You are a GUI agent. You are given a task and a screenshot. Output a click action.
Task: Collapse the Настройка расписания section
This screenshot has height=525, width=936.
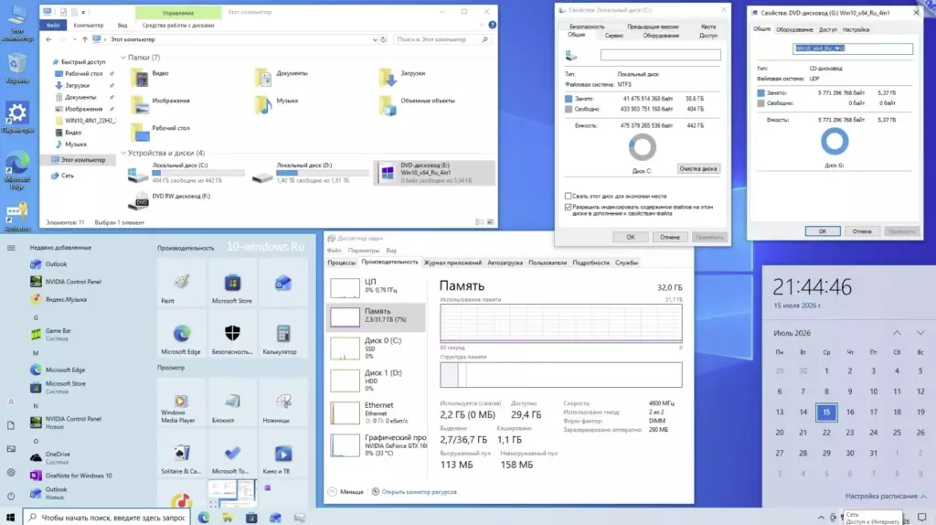tap(886, 497)
